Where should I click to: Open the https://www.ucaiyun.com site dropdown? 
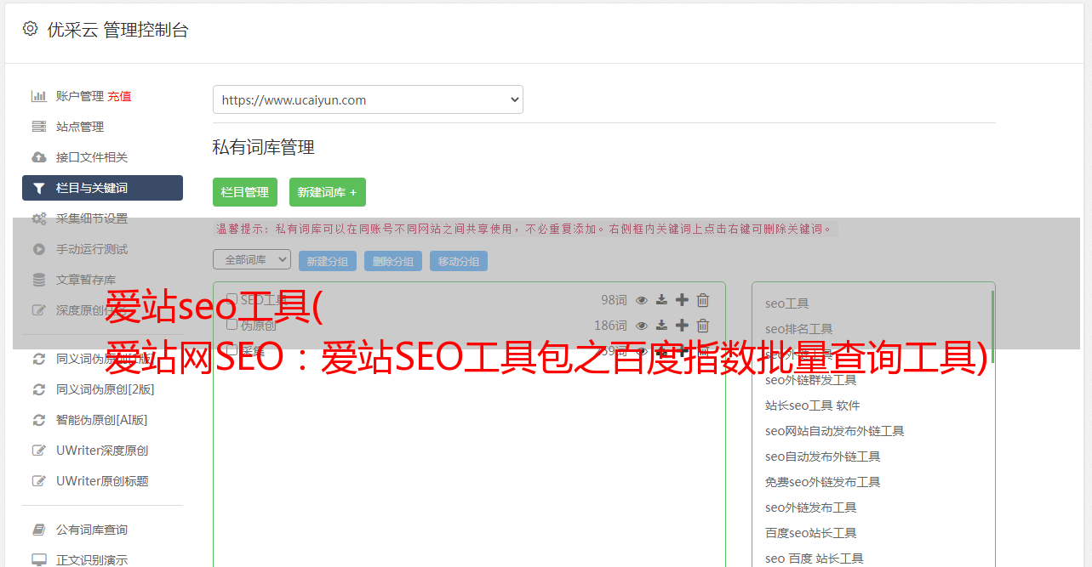click(368, 99)
